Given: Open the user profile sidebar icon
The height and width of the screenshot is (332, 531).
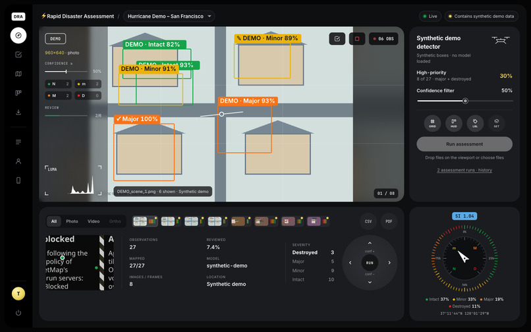Looking at the screenshot, I should click(x=18, y=161).
